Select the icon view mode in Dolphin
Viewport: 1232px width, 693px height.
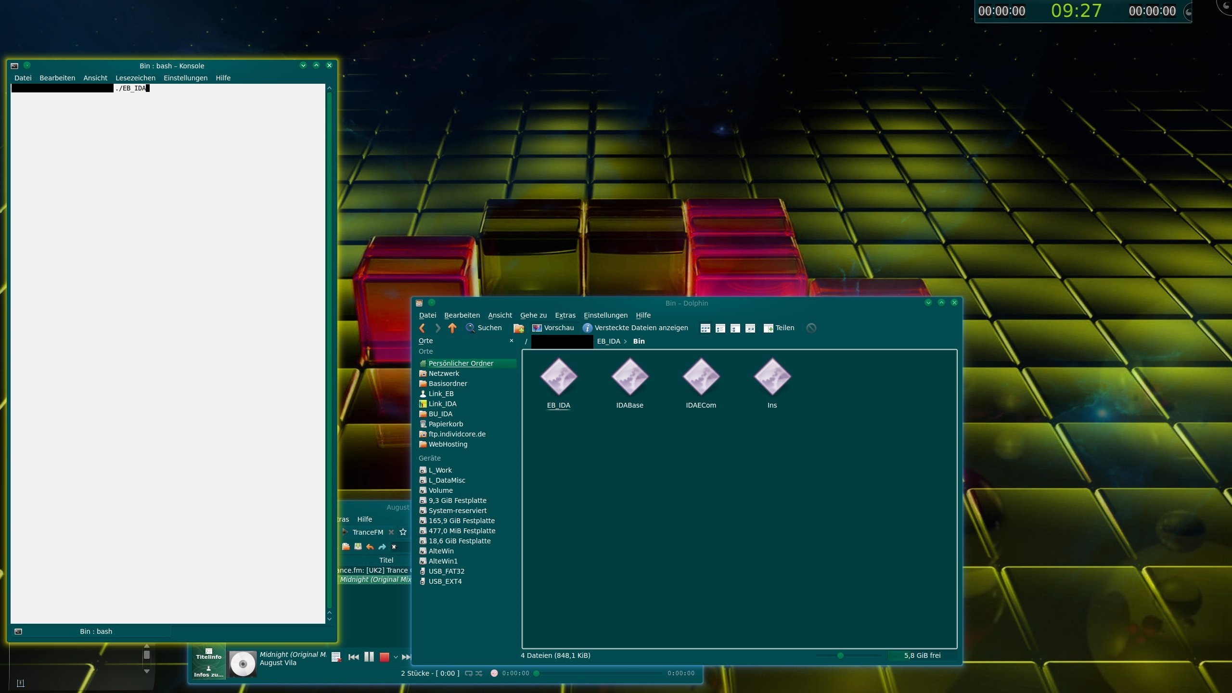705,328
